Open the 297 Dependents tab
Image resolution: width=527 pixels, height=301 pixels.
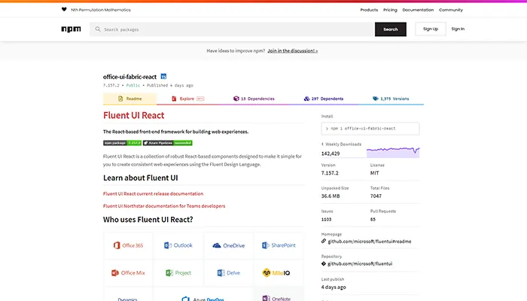pos(324,99)
